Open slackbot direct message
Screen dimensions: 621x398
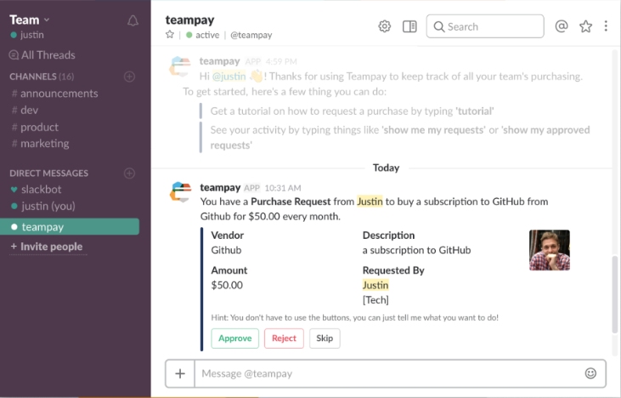36,190
